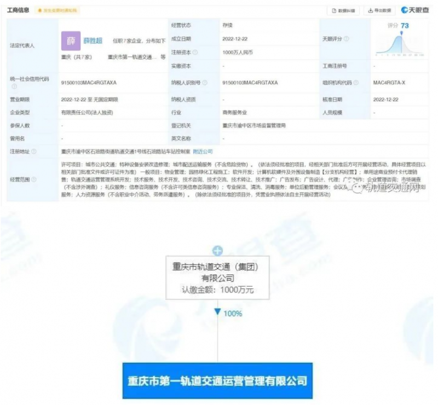This screenshot has height=405, width=438.
Task: Click the organization code MAC4RGTA-X
Action: [389, 83]
